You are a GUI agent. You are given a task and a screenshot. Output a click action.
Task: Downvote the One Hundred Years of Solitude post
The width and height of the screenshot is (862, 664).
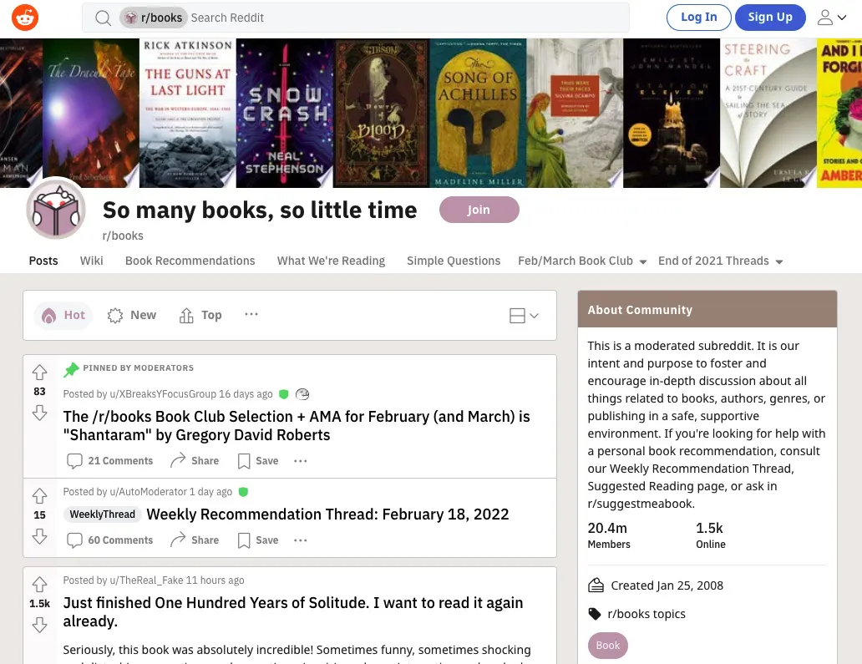pos(39,625)
